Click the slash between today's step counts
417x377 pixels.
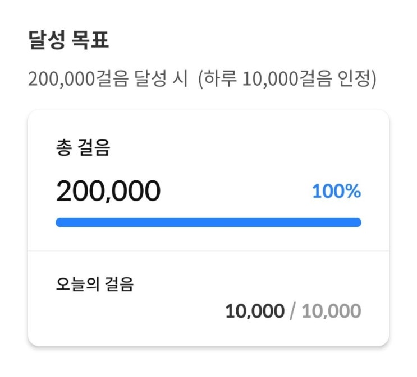tap(292, 311)
